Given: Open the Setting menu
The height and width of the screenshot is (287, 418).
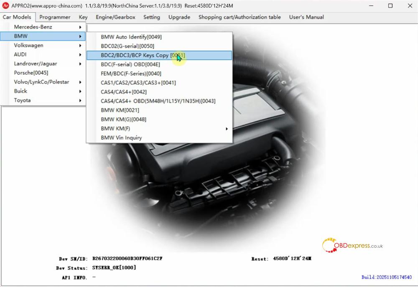Looking at the screenshot, I should (x=151, y=17).
